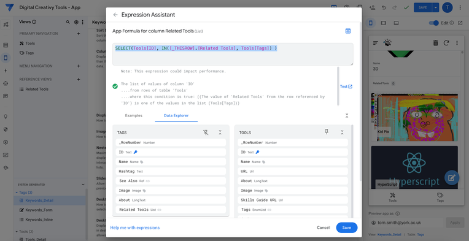Viewport: 469px width, 241px height.
Task: Open preview in a new tab icon
Action: [460, 23]
